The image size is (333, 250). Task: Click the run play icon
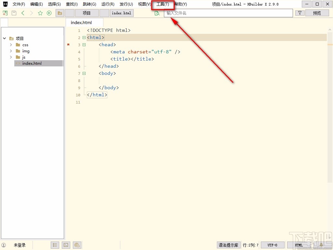(x=49, y=13)
